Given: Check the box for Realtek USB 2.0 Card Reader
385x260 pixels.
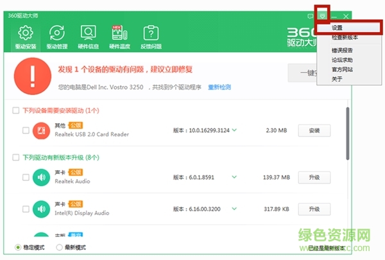Looking at the screenshot, I should click(x=26, y=130).
